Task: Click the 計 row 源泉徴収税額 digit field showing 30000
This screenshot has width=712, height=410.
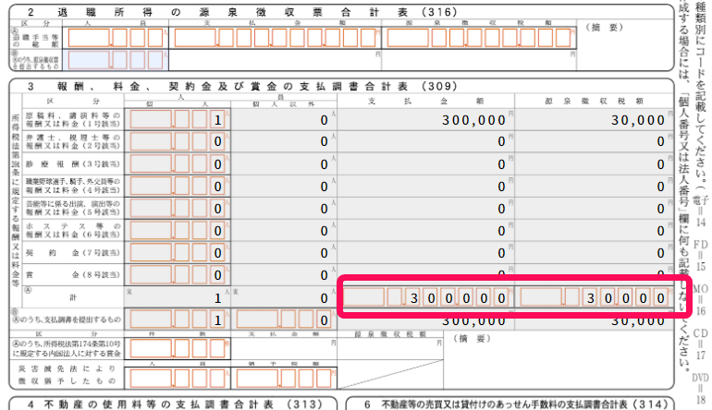Action: 594,297
